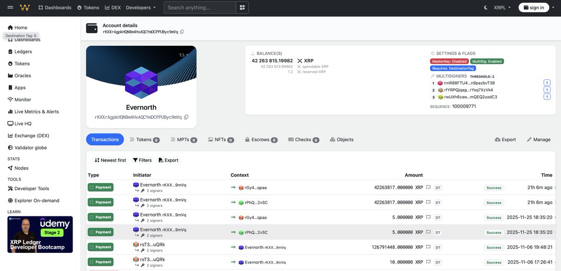Screen dimensions: 561x271
Task: Open Tokens in the top navigation
Action: click(88, 7)
